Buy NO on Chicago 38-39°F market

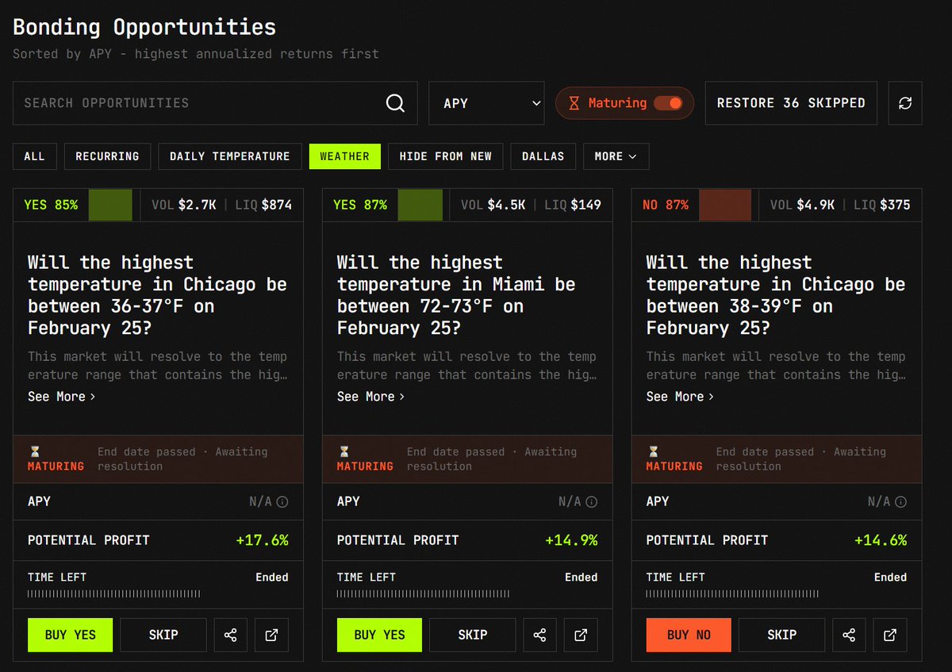click(689, 635)
